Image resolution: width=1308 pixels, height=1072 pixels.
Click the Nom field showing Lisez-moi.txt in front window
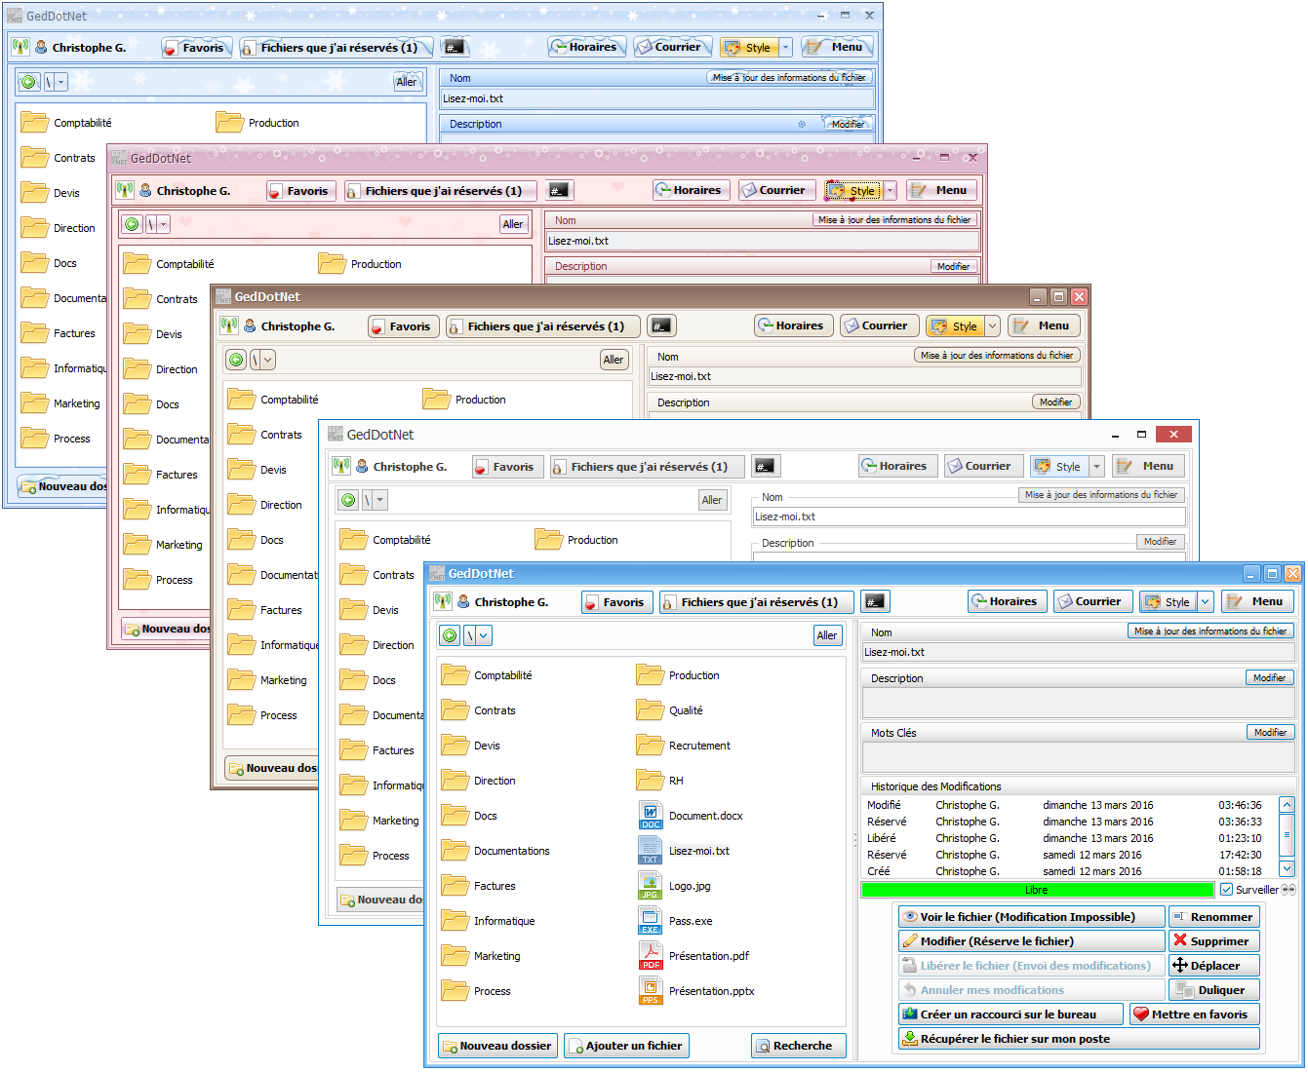coord(1078,653)
